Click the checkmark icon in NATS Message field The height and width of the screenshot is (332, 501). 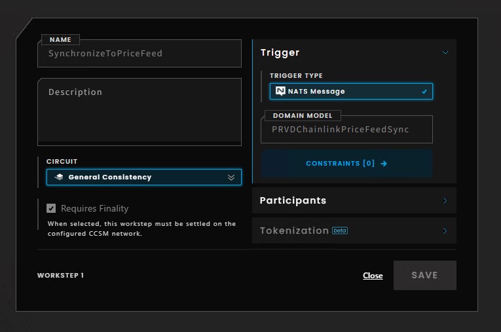424,92
